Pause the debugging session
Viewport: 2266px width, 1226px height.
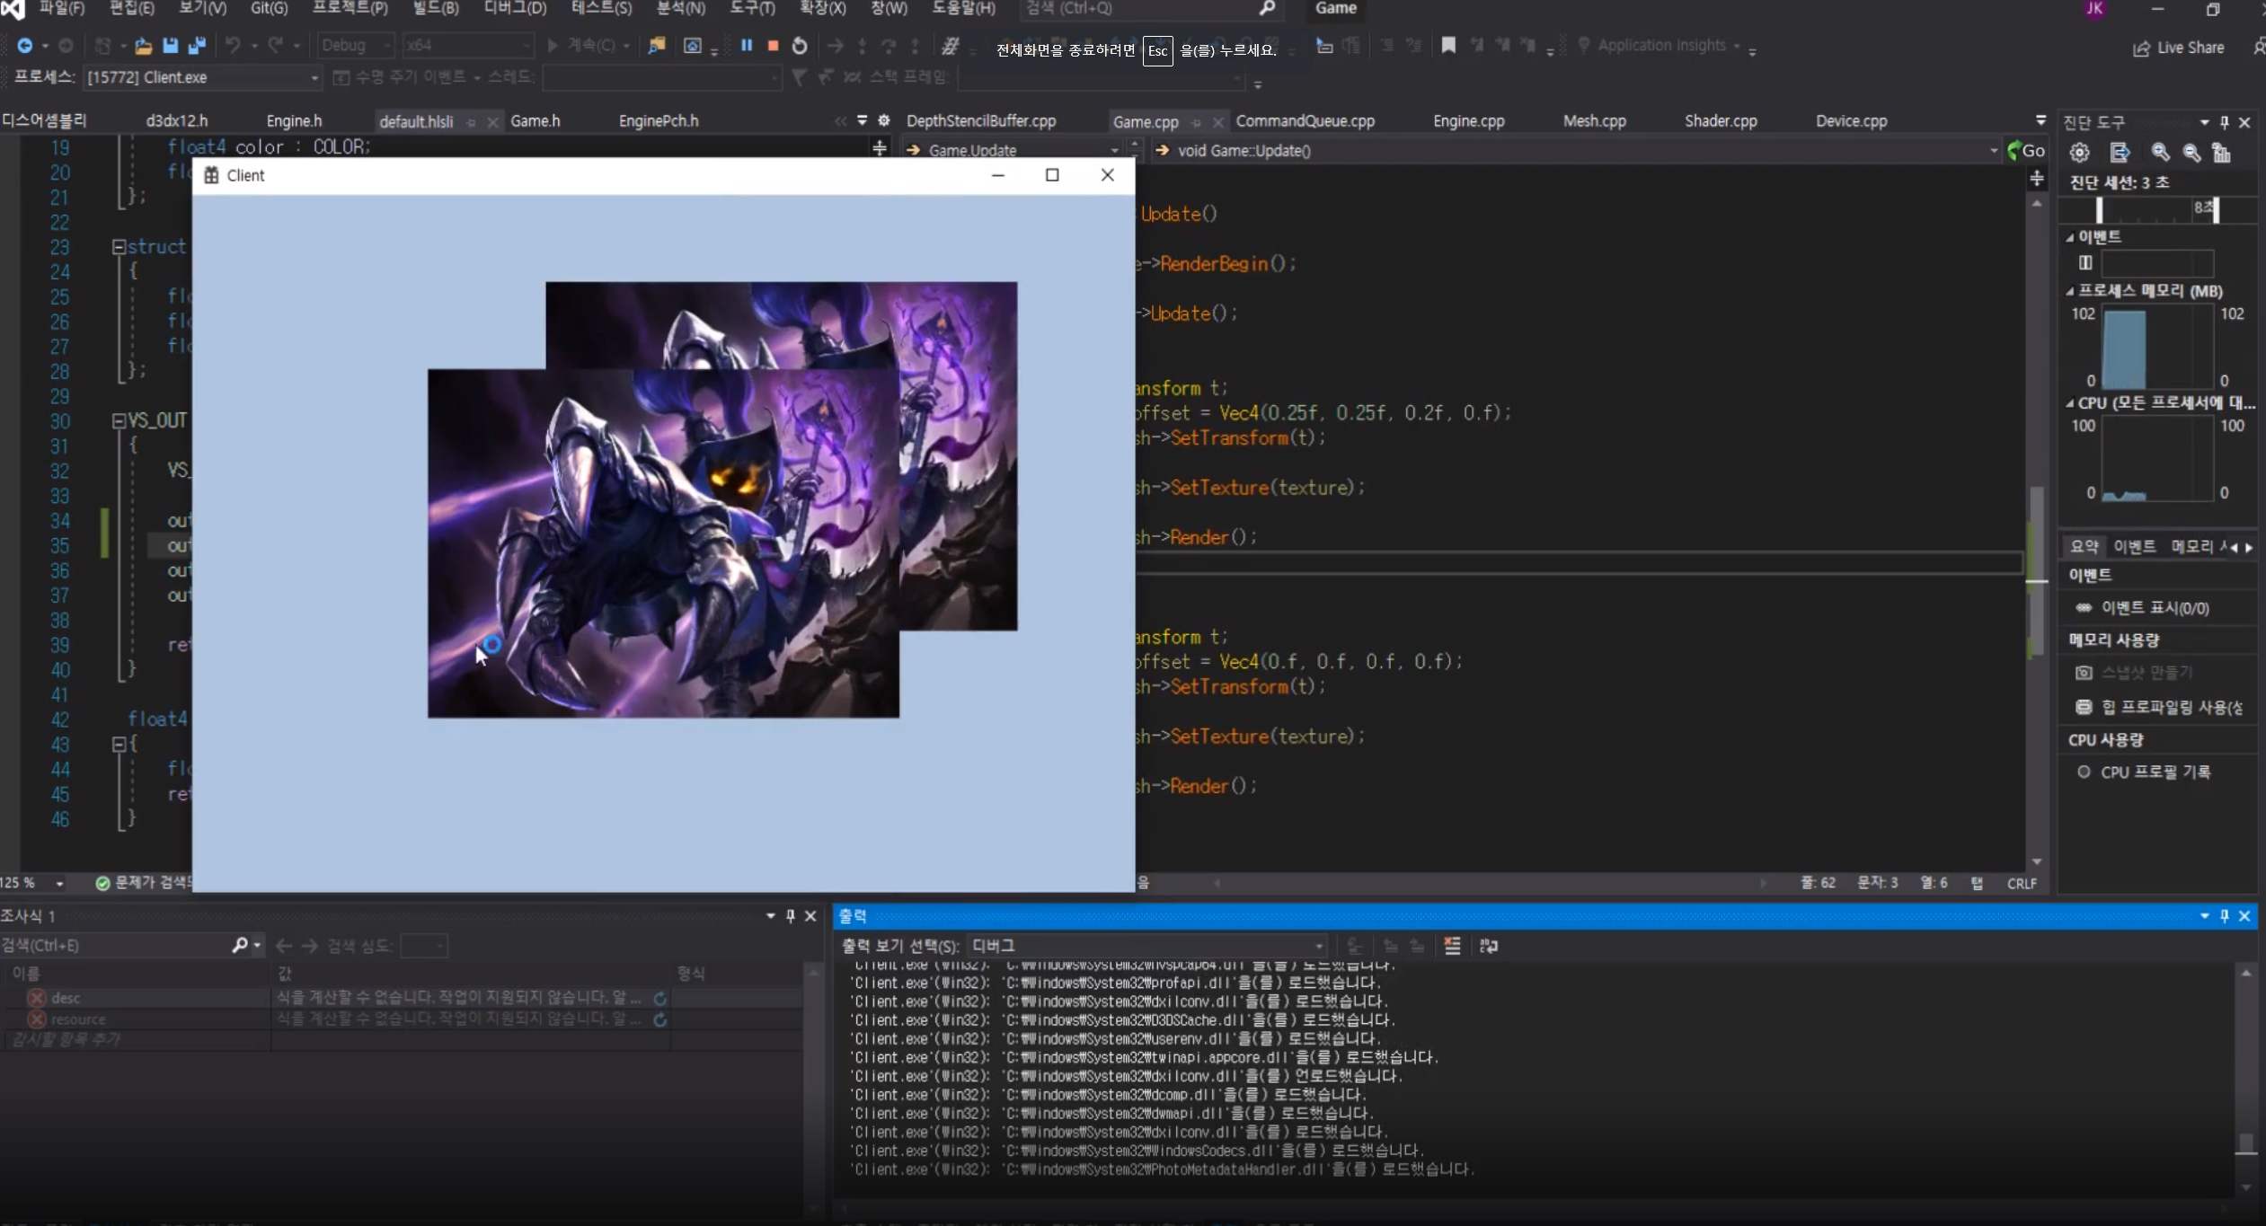747,45
